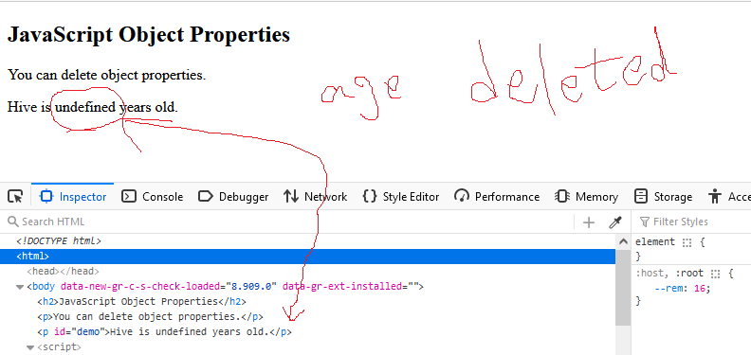Click the paragraph You can delete object properties
The width and height of the screenshot is (751, 355).
(107, 75)
